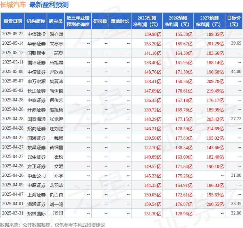Screen dimensions: 243x228
Task: Select the 研究员 column header
Action: (56, 21)
